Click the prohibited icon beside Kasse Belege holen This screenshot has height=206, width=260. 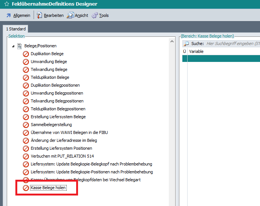tap(26, 188)
